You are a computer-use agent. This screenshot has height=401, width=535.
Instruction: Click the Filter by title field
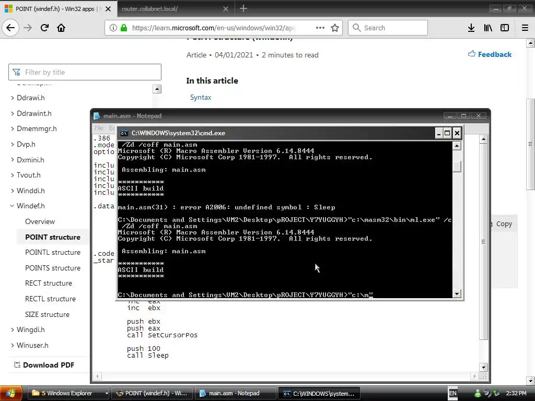[85, 72]
